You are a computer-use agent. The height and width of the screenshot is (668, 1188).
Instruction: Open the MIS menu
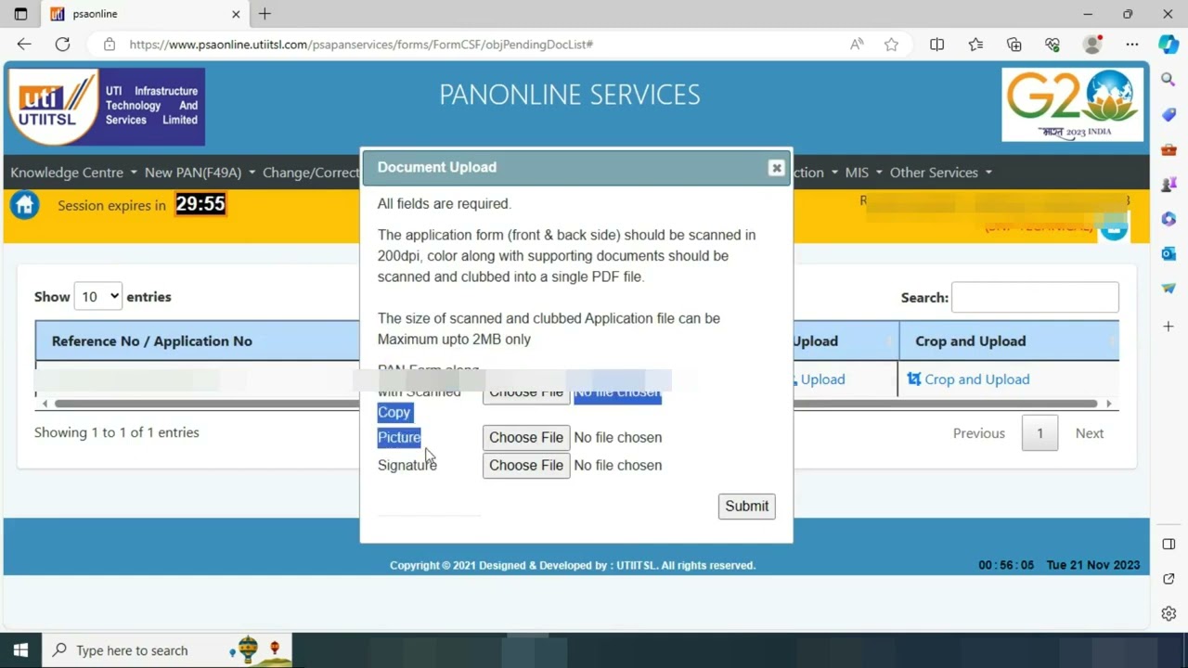point(863,173)
